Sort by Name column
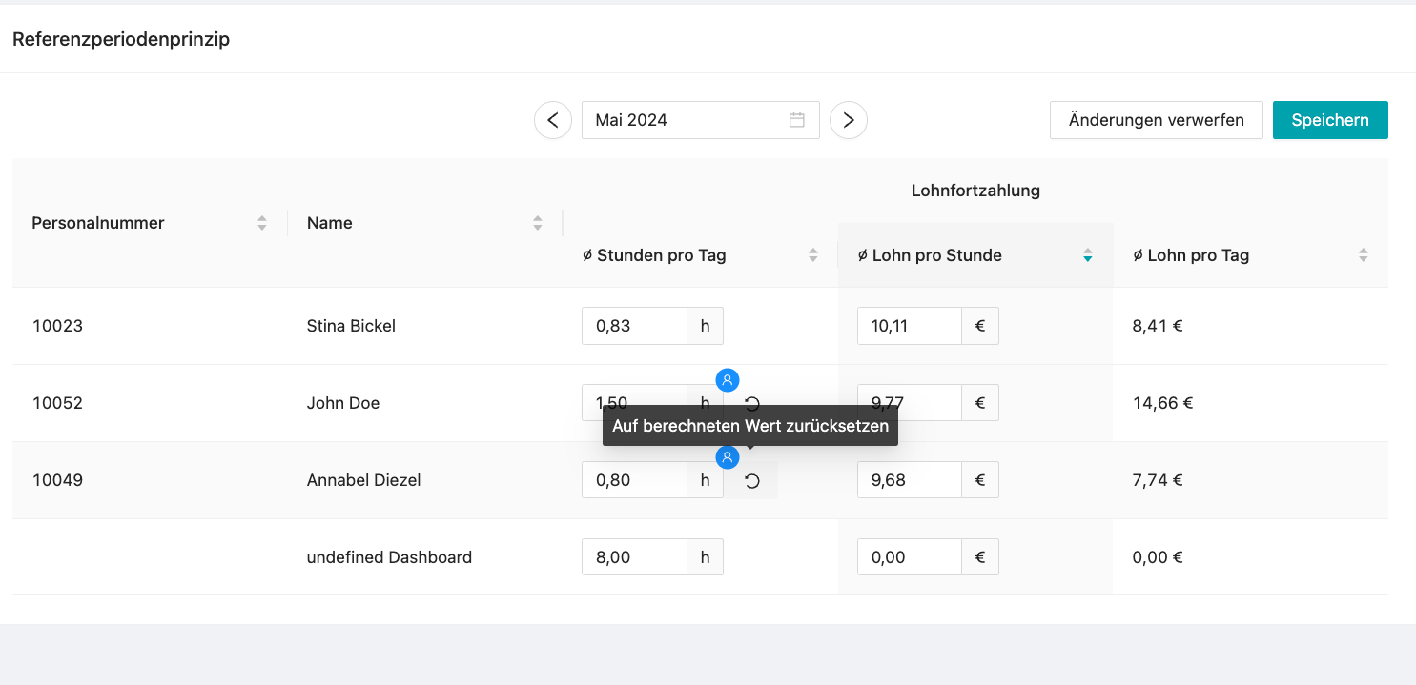1416x685 pixels. pos(538,223)
